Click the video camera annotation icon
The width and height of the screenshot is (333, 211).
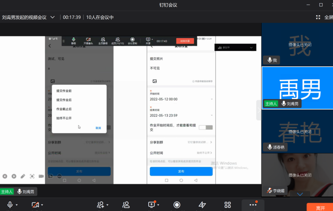pyautogui.click(x=41, y=176)
